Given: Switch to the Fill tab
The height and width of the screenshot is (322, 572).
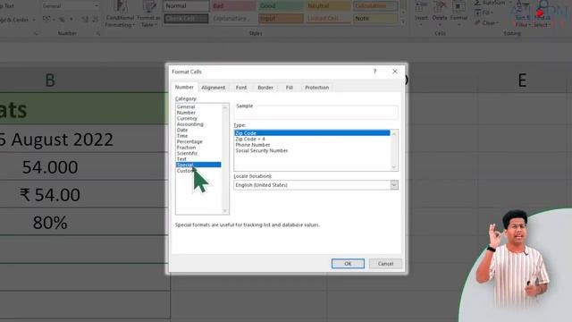Looking at the screenshot, I should tap(290, 88).
